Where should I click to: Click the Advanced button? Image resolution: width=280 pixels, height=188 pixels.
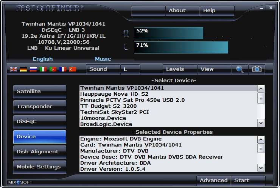213,180
